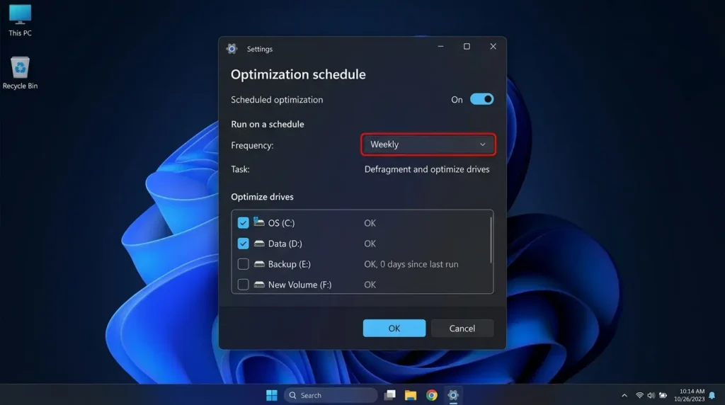Screen dimensions: 725x405
Task: Open the Recycle Bin desktop icon
Action: tap(20, 73)
